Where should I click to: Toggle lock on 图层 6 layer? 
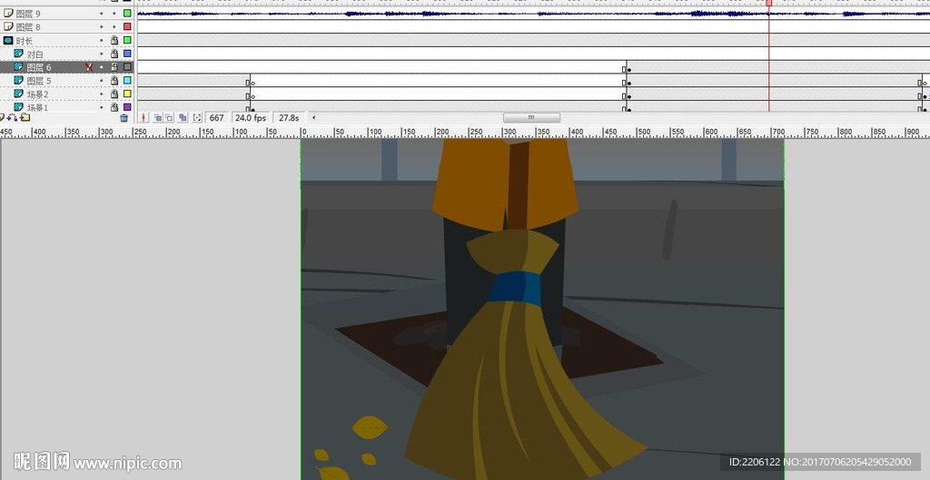click(x=114, y=67)
